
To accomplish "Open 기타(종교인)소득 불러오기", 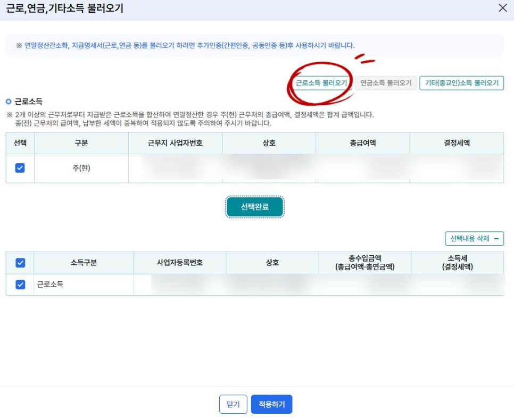I will [462, 83].
